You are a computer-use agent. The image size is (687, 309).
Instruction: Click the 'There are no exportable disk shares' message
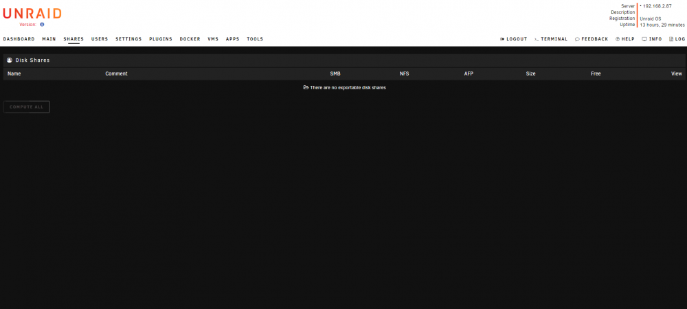(345, 87)
